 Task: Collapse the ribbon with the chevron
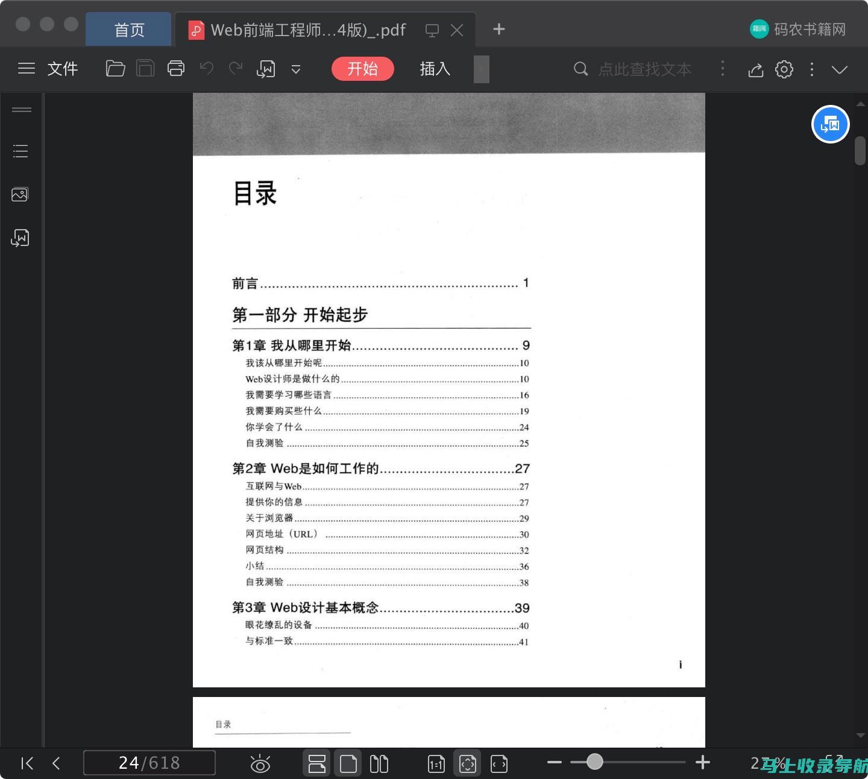coord(840,69)
